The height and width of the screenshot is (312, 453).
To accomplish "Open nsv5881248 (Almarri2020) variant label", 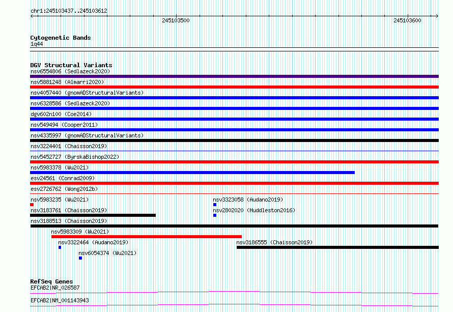I will 67,82.
